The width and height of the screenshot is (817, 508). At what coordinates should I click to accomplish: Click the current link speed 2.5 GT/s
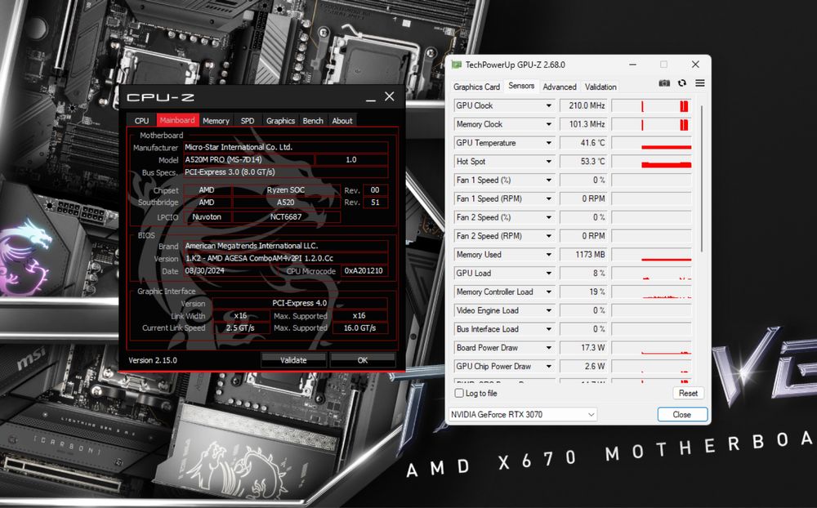click(240, 328)
